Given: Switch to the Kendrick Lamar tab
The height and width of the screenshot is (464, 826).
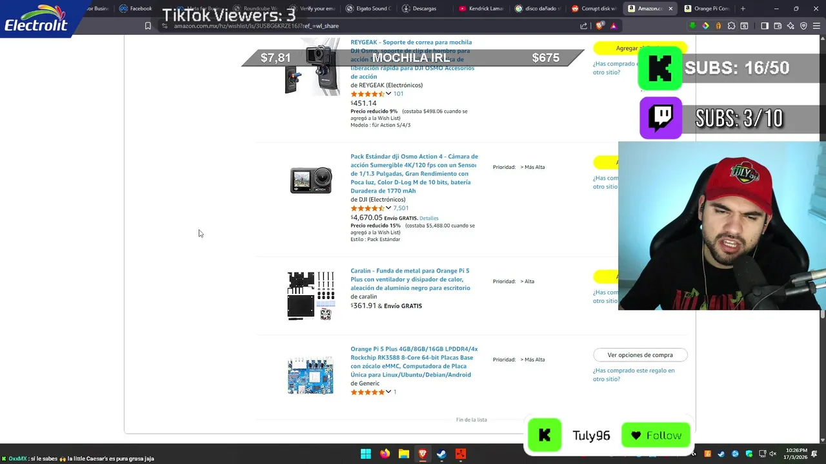Looking at the screenshot, I should click(x=481, y=8).
